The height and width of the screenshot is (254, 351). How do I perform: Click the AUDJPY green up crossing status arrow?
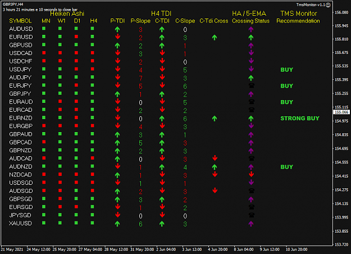(x=251, y=78)
